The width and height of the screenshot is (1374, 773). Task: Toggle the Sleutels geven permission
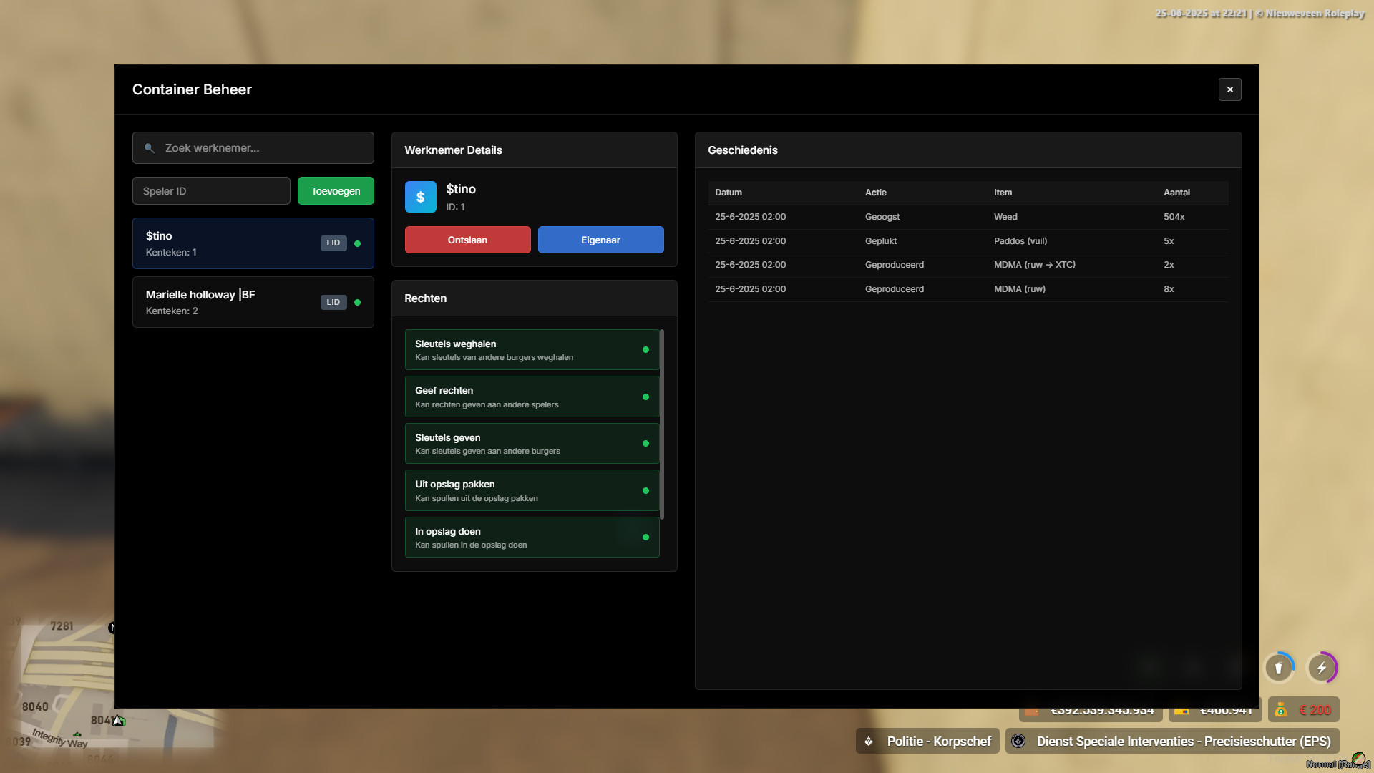coord(532,444)
